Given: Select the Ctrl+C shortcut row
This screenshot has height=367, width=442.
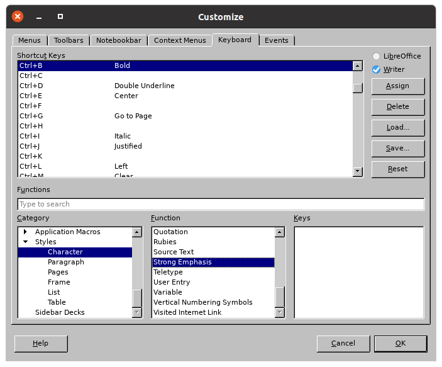Looking at the screenshot, I should point(185,76).
